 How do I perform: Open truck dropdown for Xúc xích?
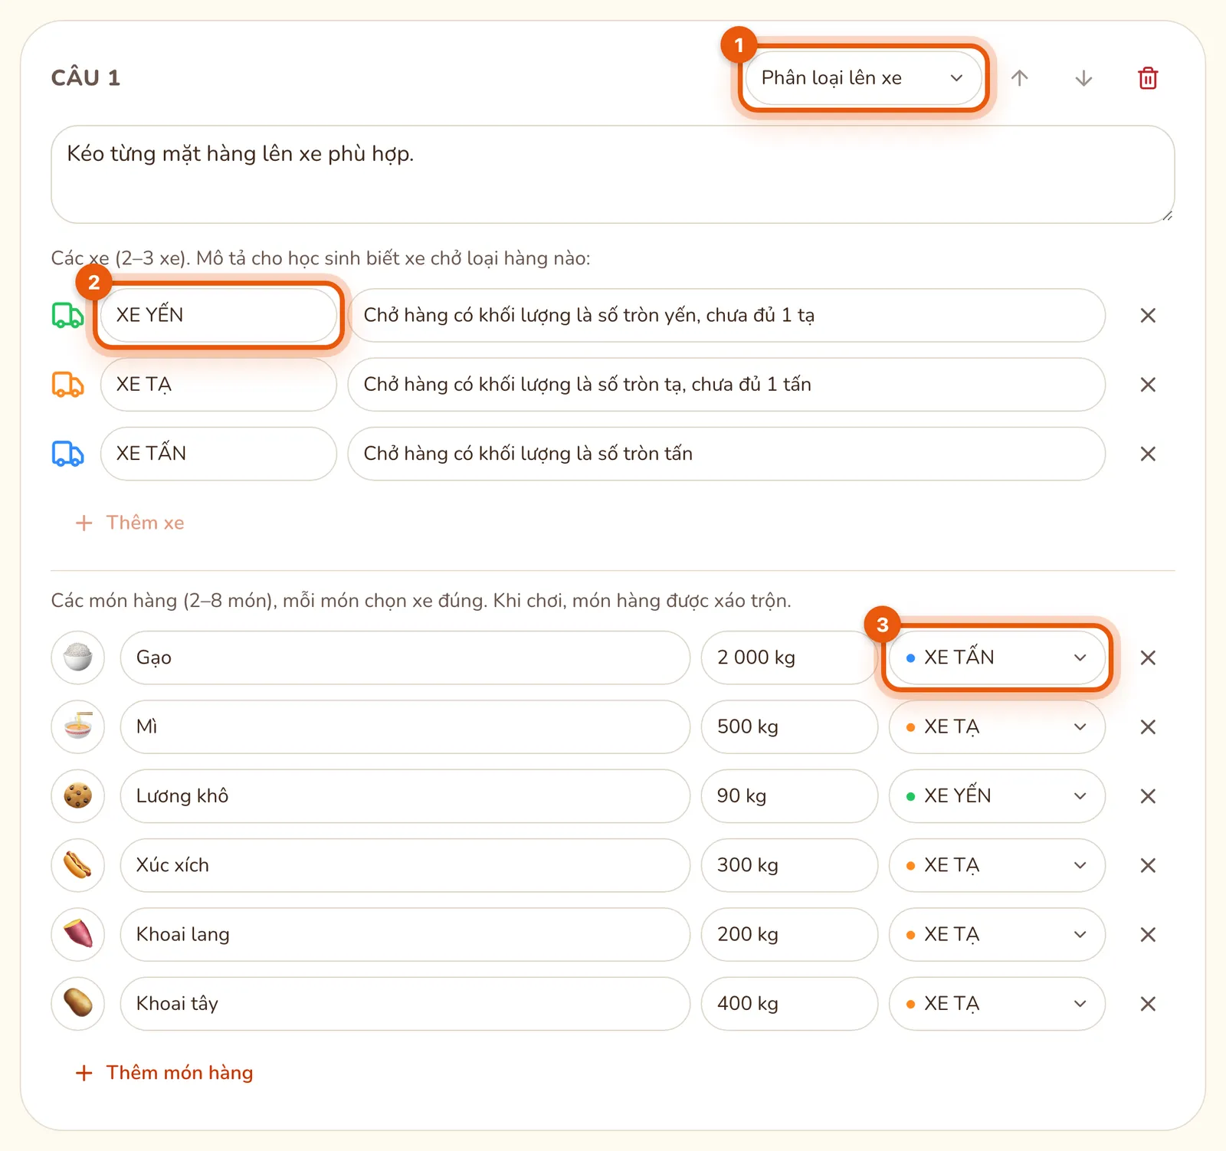997,865
